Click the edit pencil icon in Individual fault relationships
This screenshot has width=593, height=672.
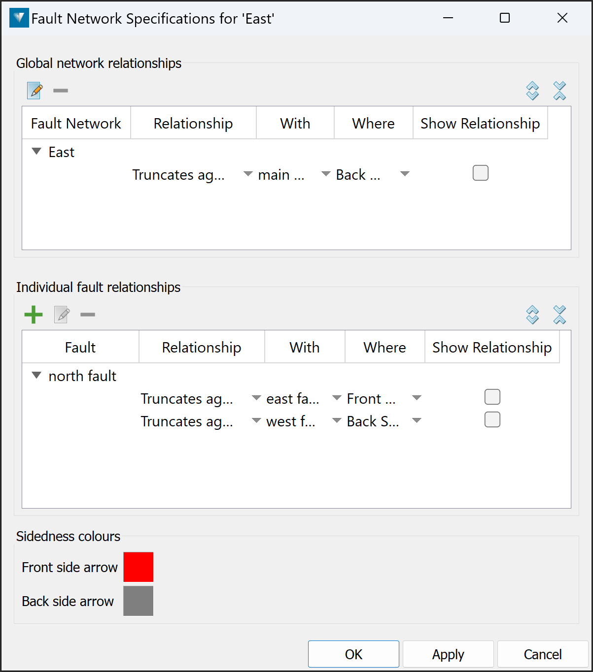point(62,315)
